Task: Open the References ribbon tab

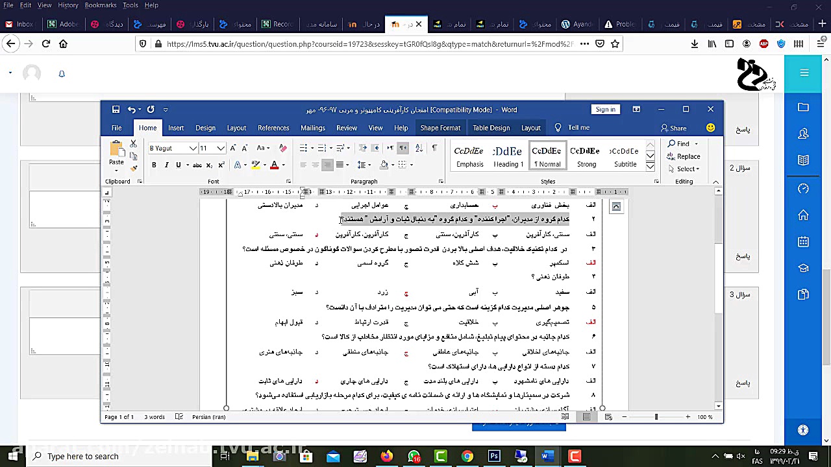Action: pyautogui.click(x=273, y=128)
